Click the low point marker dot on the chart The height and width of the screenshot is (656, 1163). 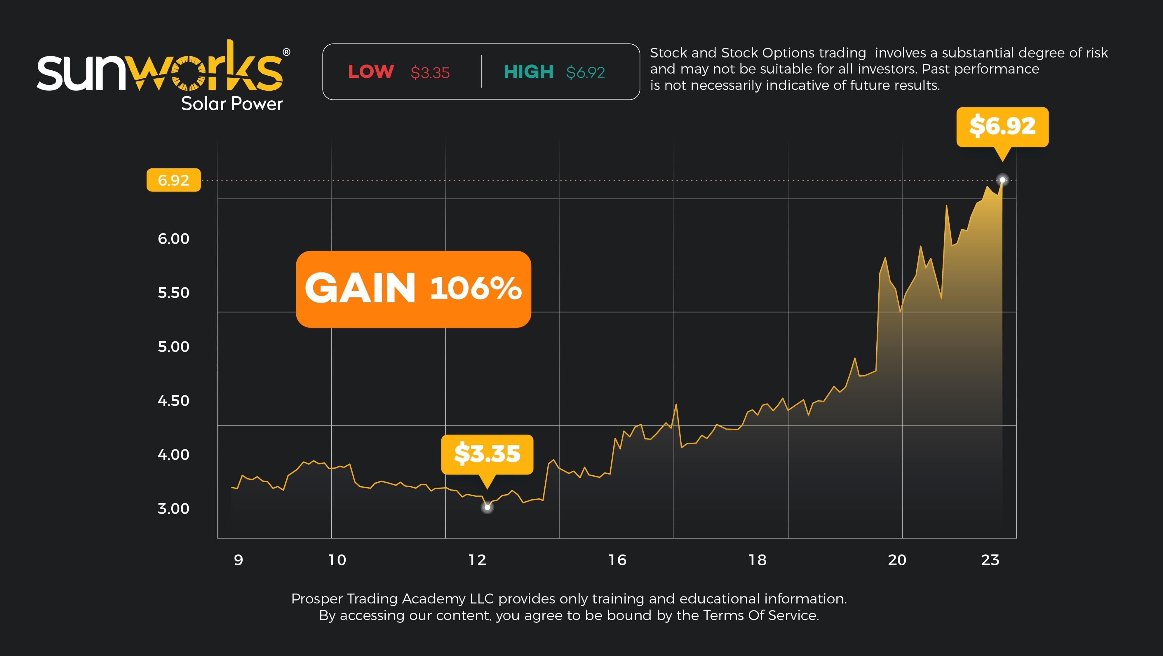[487, 507]
